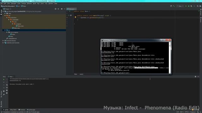The width and height of the screenshot is (202, 113).
Task: Expand Scratches and Consoles node
Action: point(3,43)
